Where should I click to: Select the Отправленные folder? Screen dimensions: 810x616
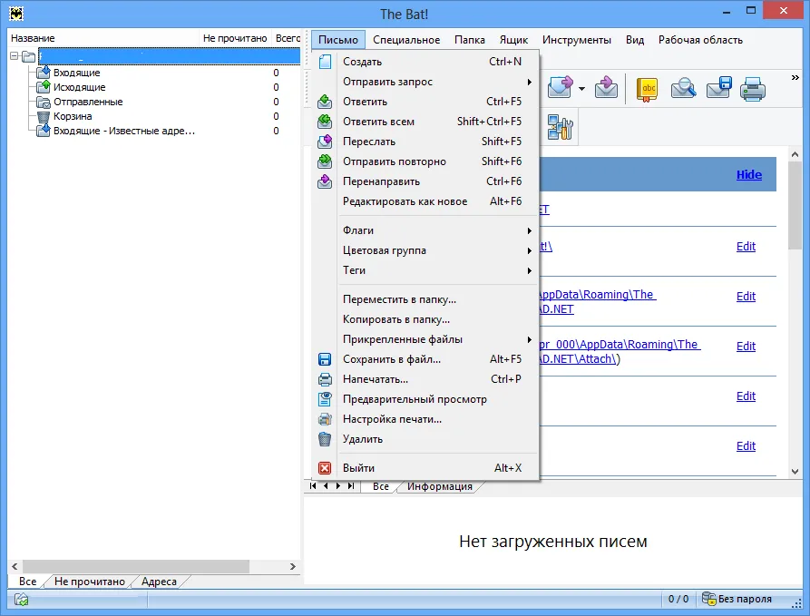point(88,102)
